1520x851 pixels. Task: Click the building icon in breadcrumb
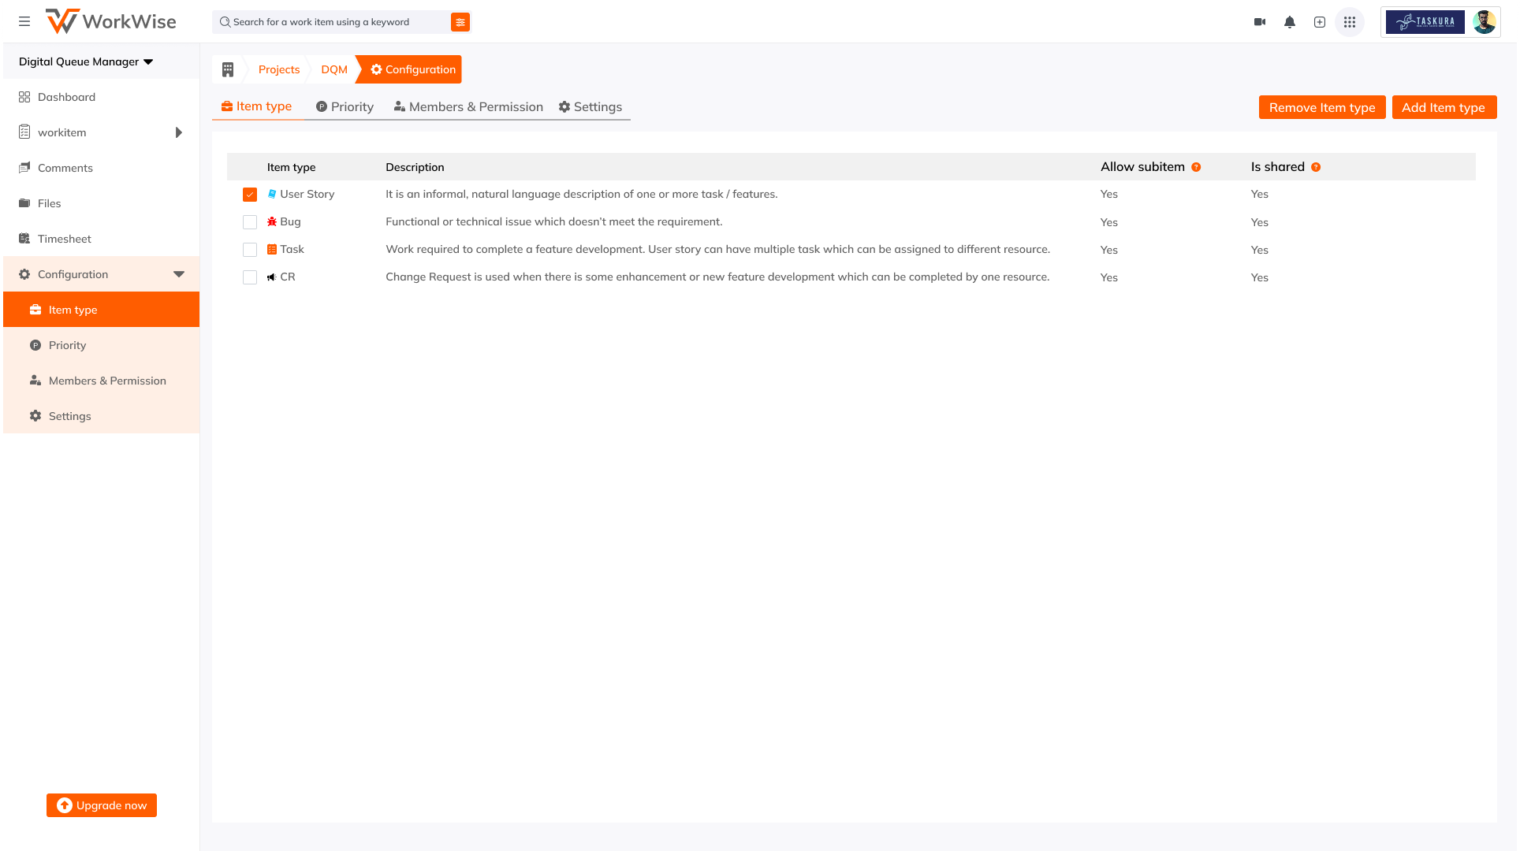[228, 69]
